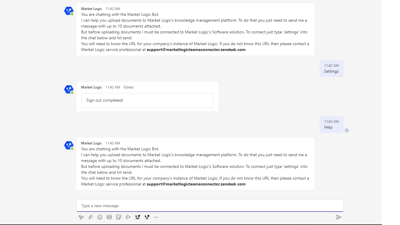Click the Sign out completed! card

tap(147, 100)
